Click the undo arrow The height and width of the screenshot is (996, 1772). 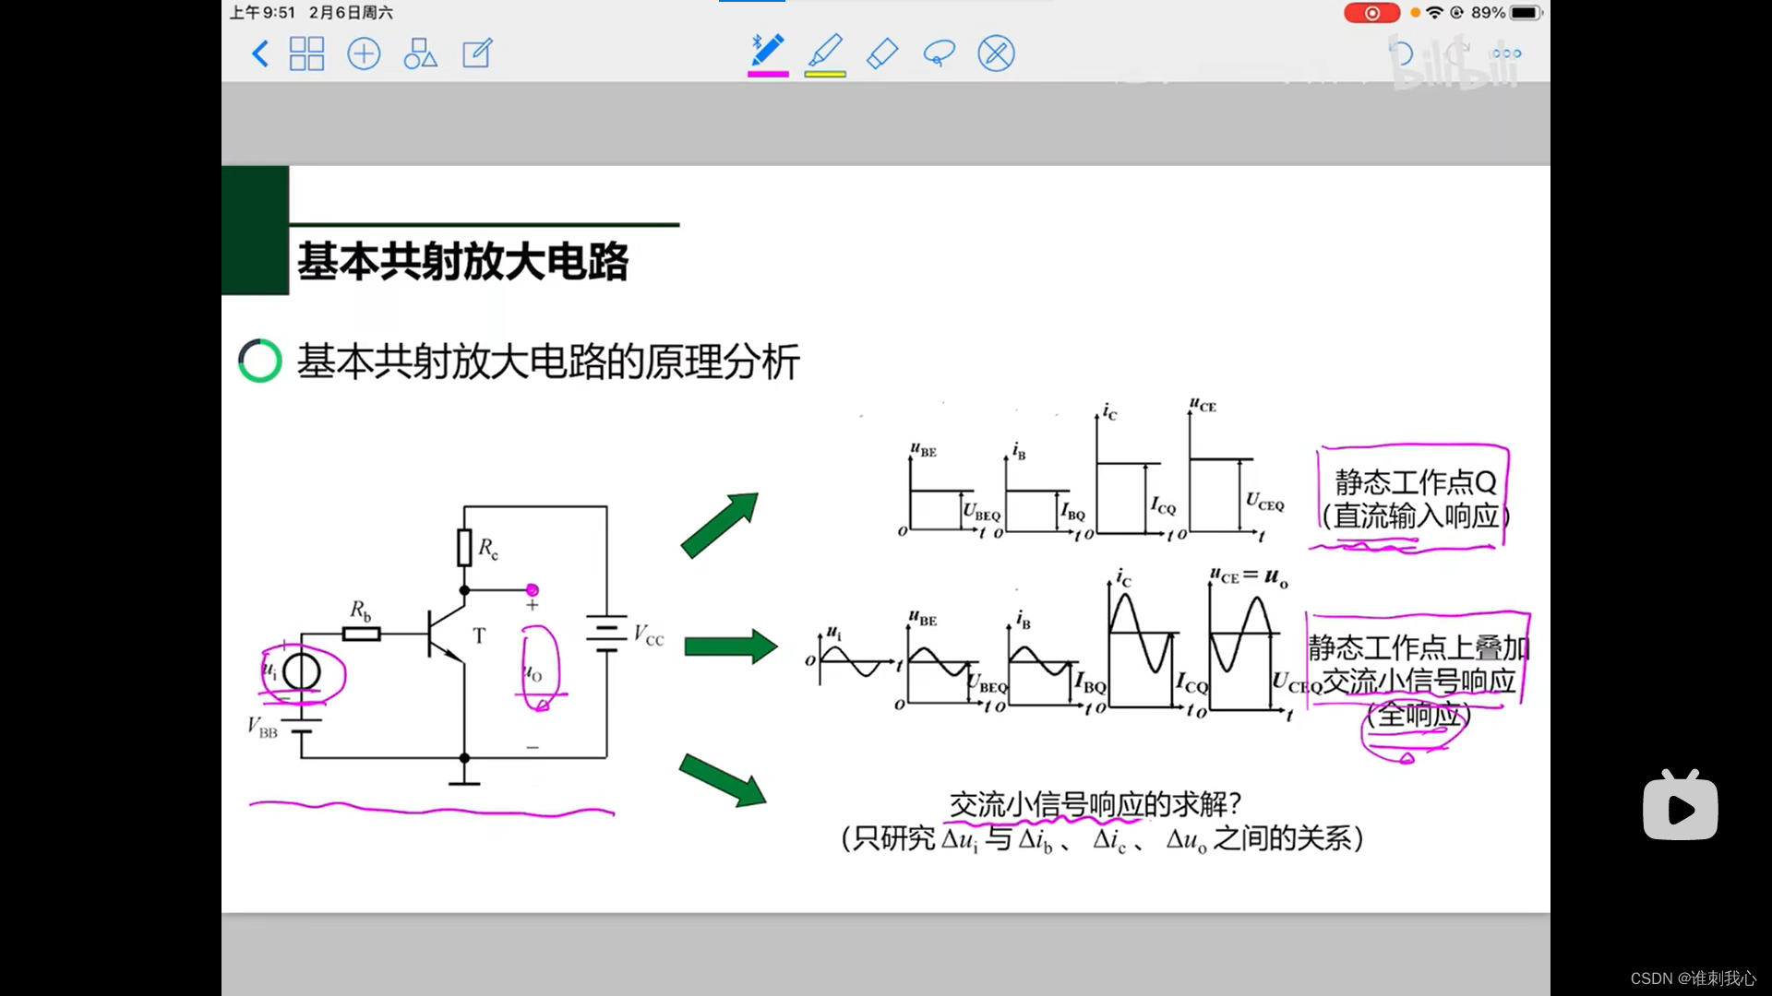click(1401, 53)
